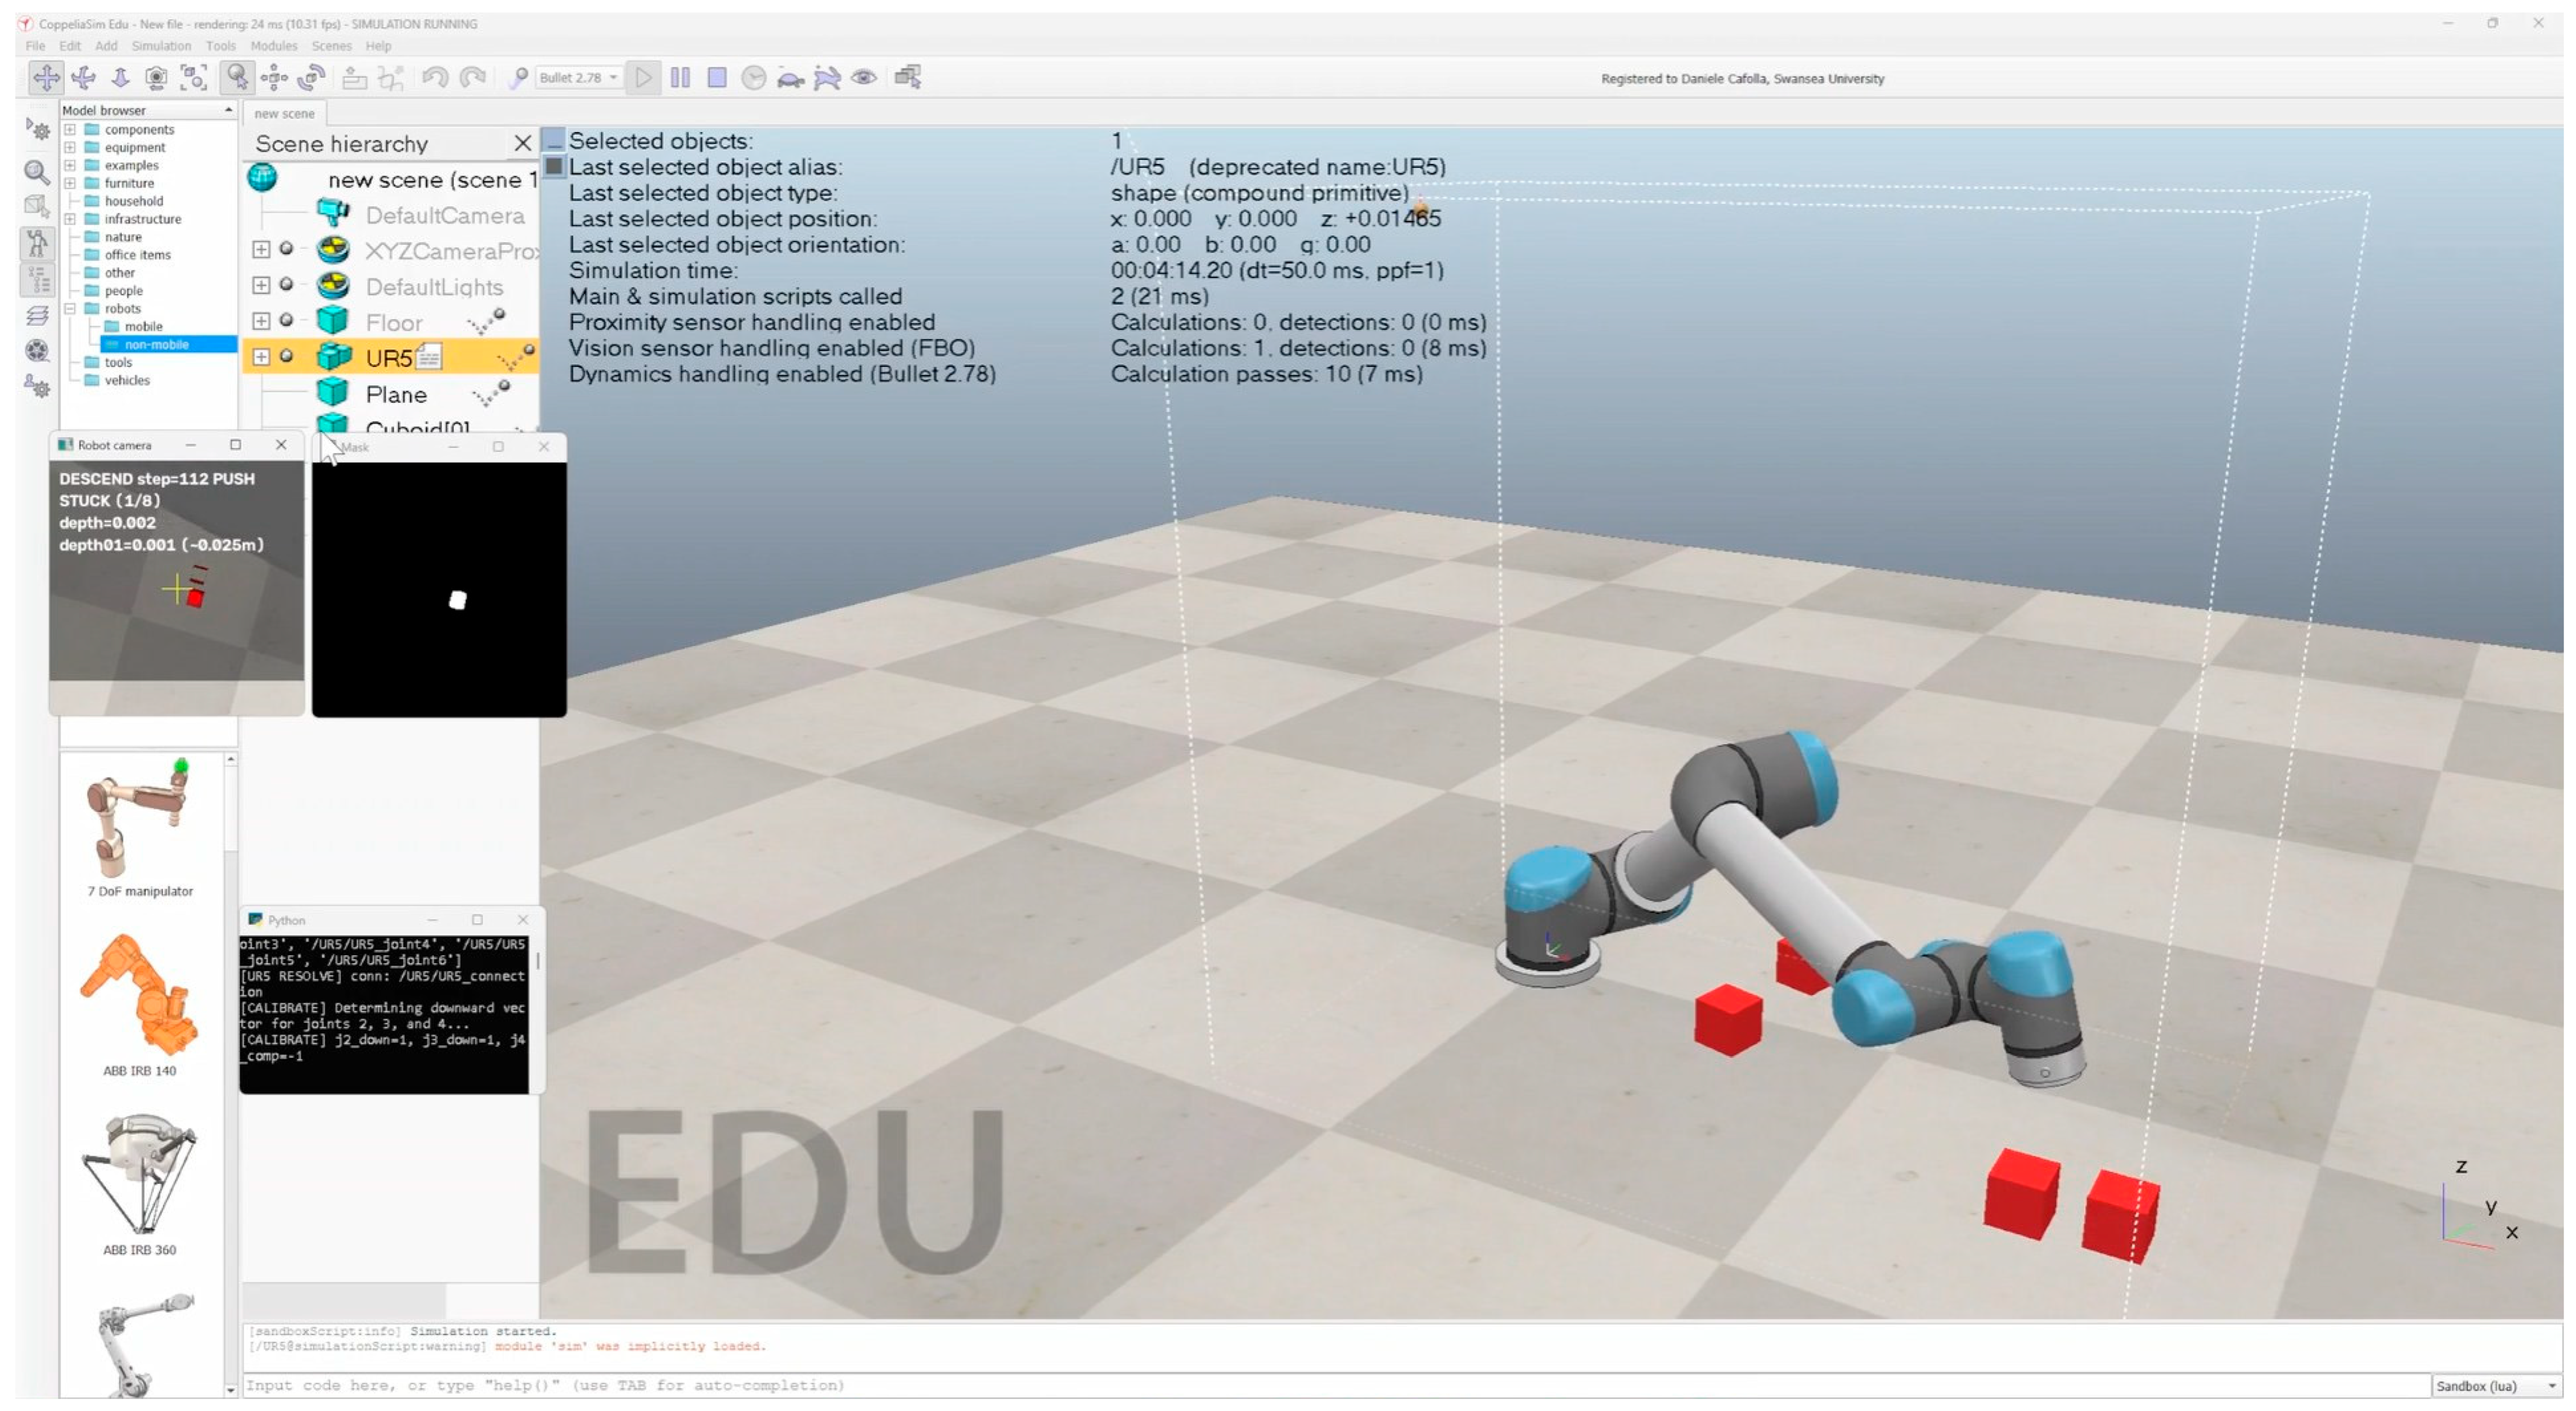Viewport: 2576px width, 1411px height.
Task: Expand the Floor node in Scene hierarchy
Action: [x=261, y=321]
